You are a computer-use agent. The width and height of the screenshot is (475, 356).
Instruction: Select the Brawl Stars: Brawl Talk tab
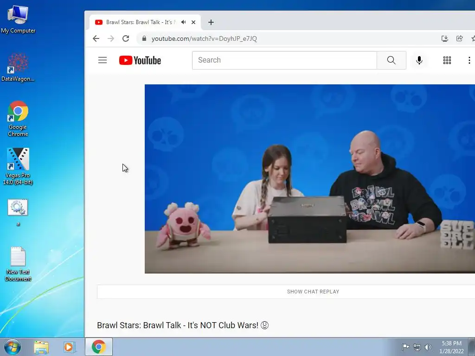[x=139, y=22]
